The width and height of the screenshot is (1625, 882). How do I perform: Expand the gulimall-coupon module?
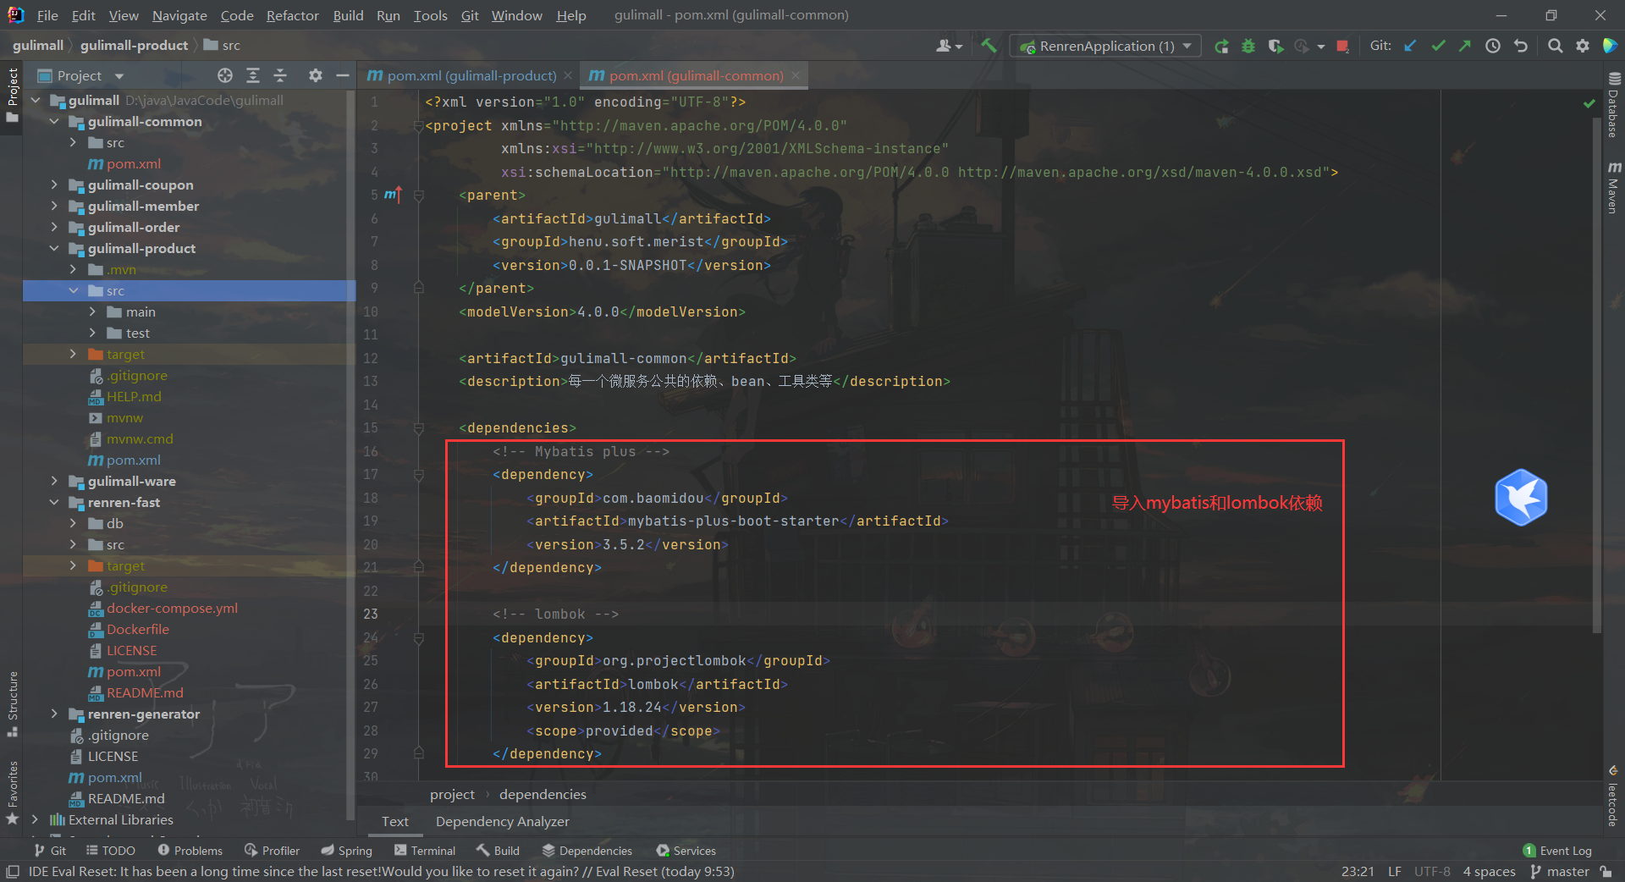point(54,185)
